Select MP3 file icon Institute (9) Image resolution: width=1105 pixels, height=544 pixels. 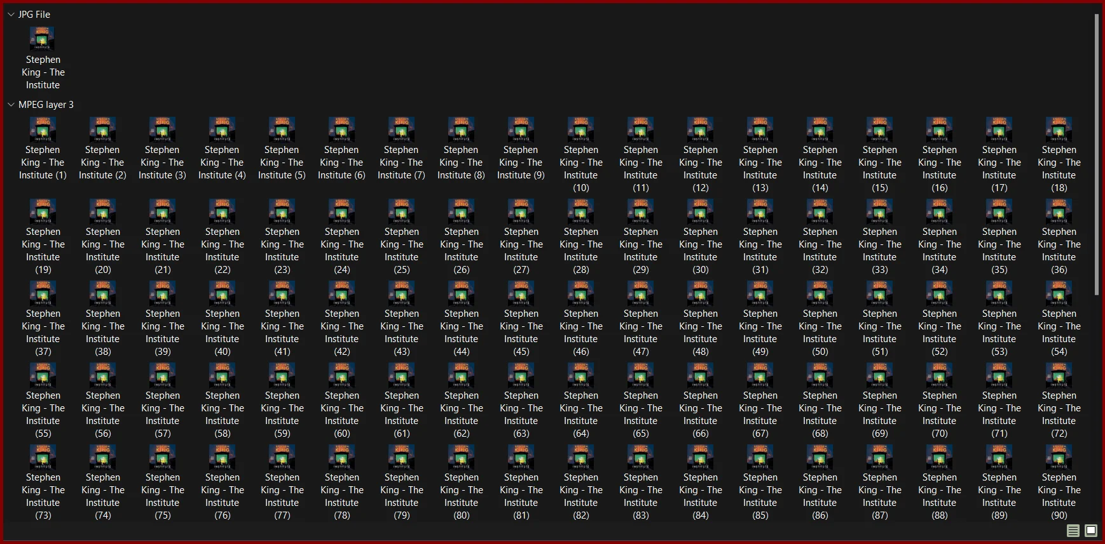[521, 129]
